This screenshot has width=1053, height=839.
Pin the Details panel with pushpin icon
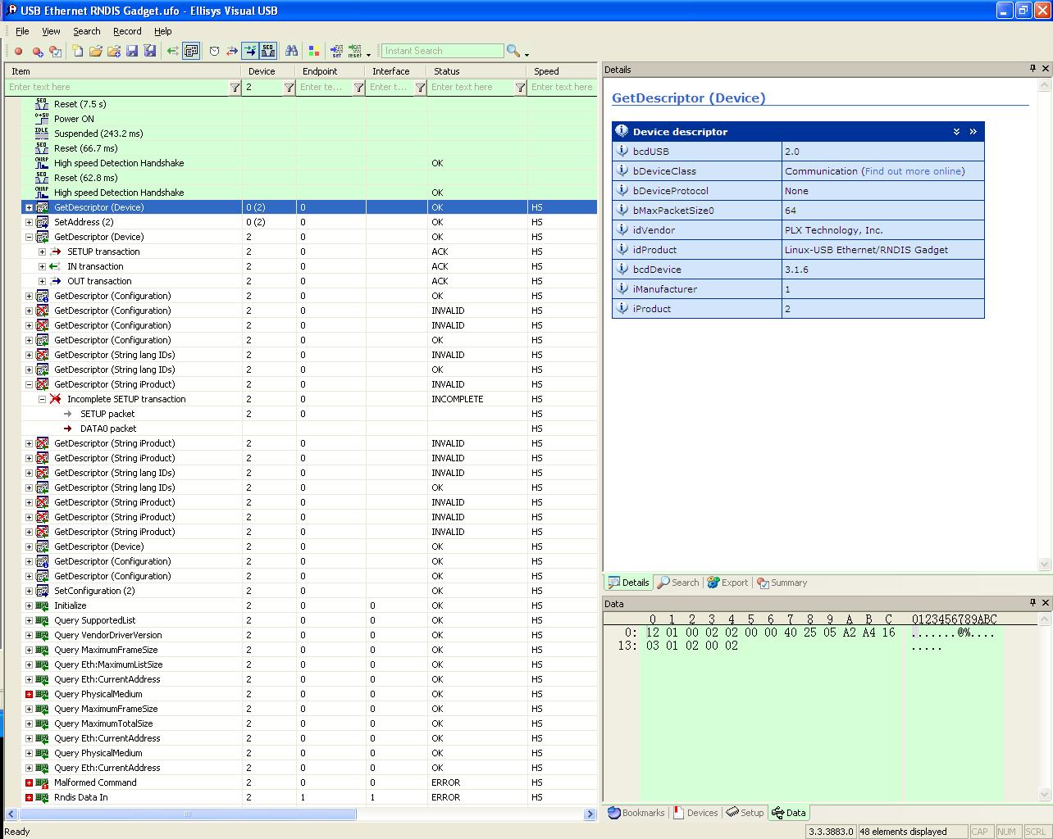pyautogui.click(x=1032, y=69)
